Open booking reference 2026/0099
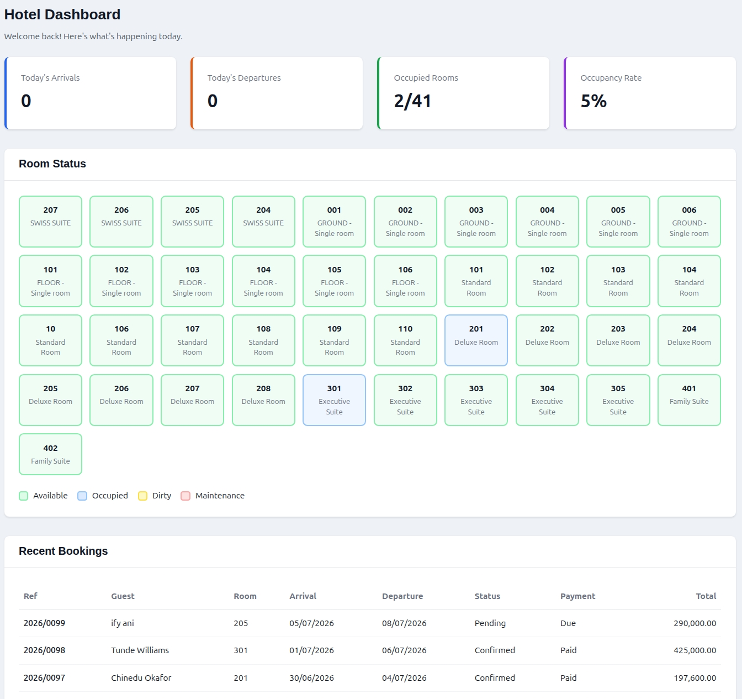This screenshot has height=699, width=742. tap(44, 623)
